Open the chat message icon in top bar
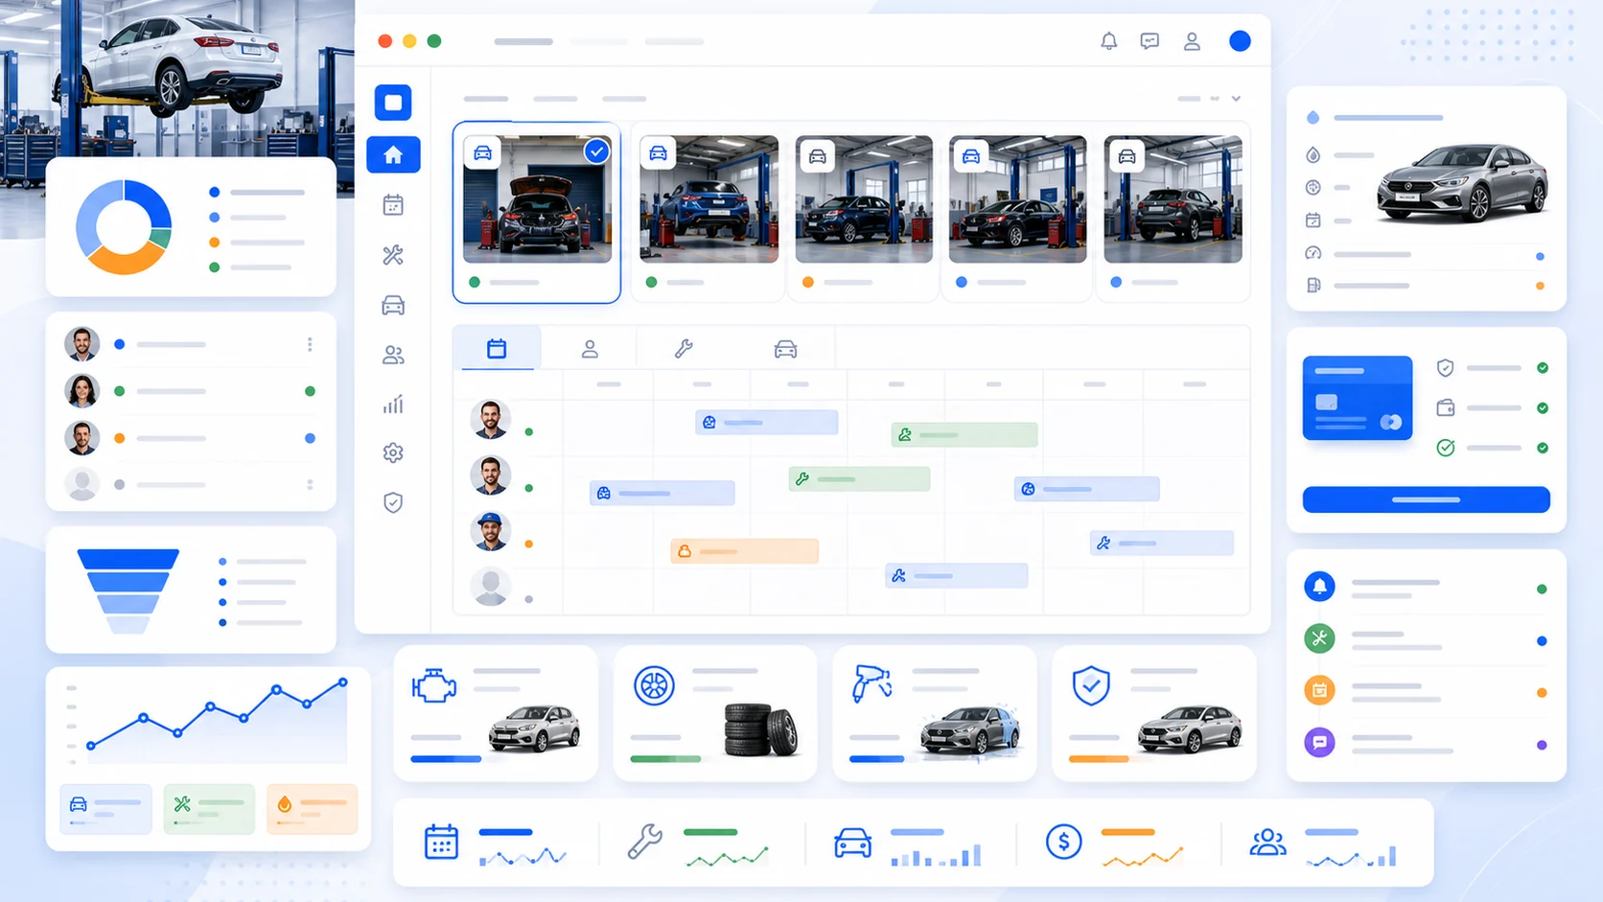The image size is (1603, 902). [1150, 41]
